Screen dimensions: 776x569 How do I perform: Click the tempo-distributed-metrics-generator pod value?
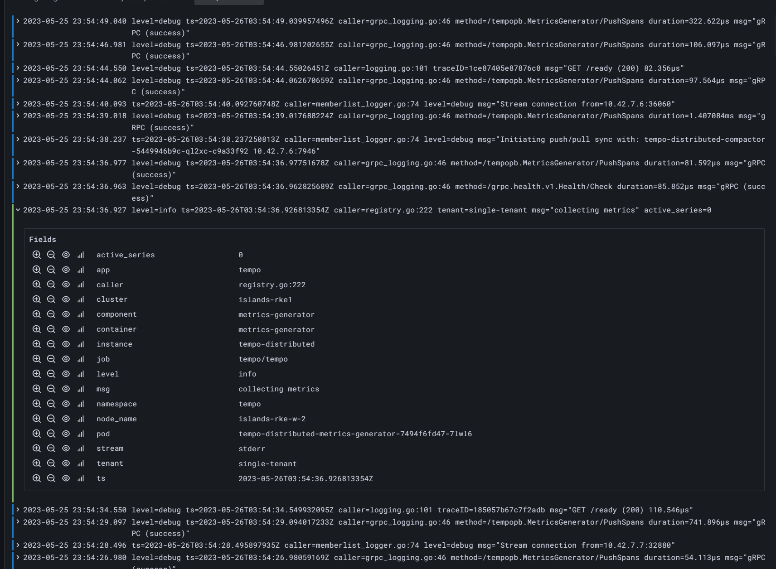pyautogui.click(x=355, y=434)
